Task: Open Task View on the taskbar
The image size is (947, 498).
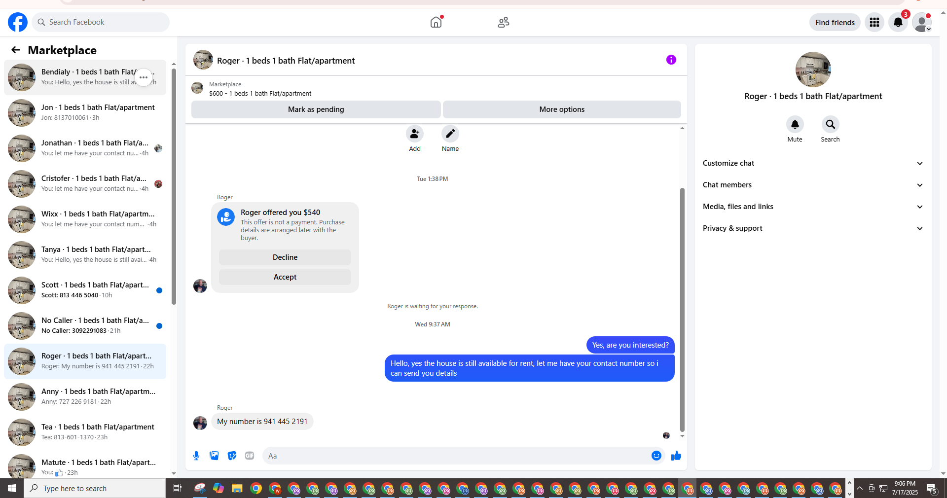Action: click(177, 488)
